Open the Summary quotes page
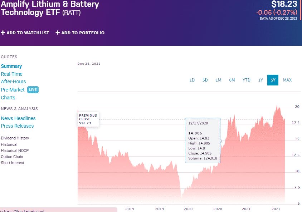302x212 pixels. (x=11, y=66)
